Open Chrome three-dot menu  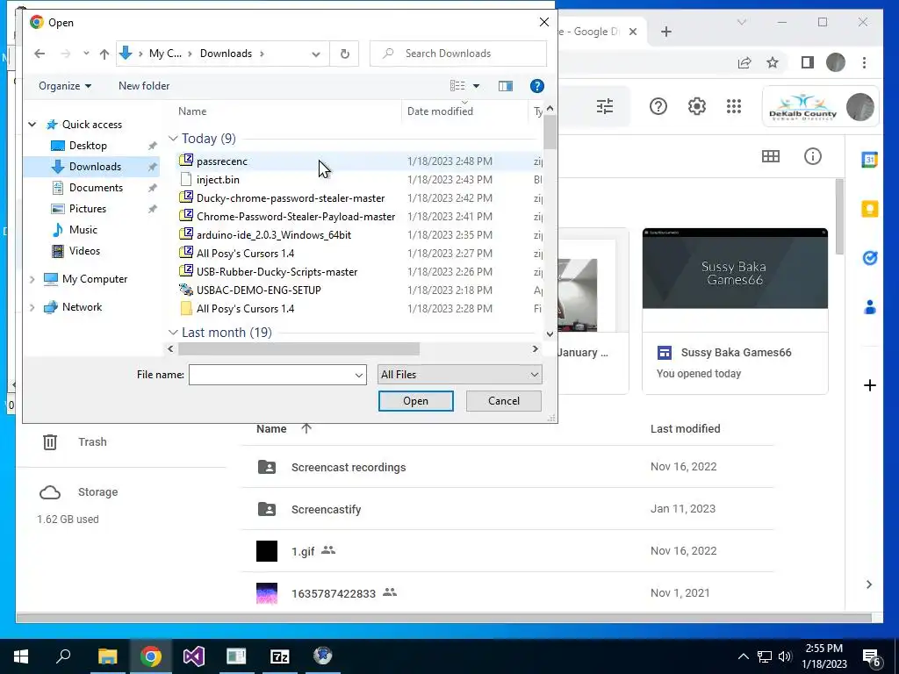point(864,62)
